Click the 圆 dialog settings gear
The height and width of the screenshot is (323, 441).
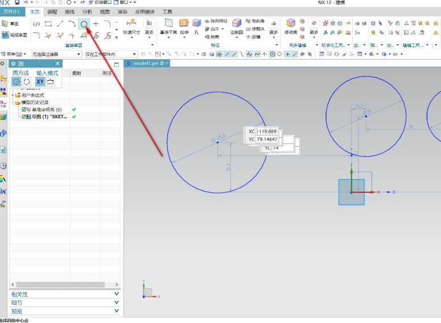click(x=13, y=64)
